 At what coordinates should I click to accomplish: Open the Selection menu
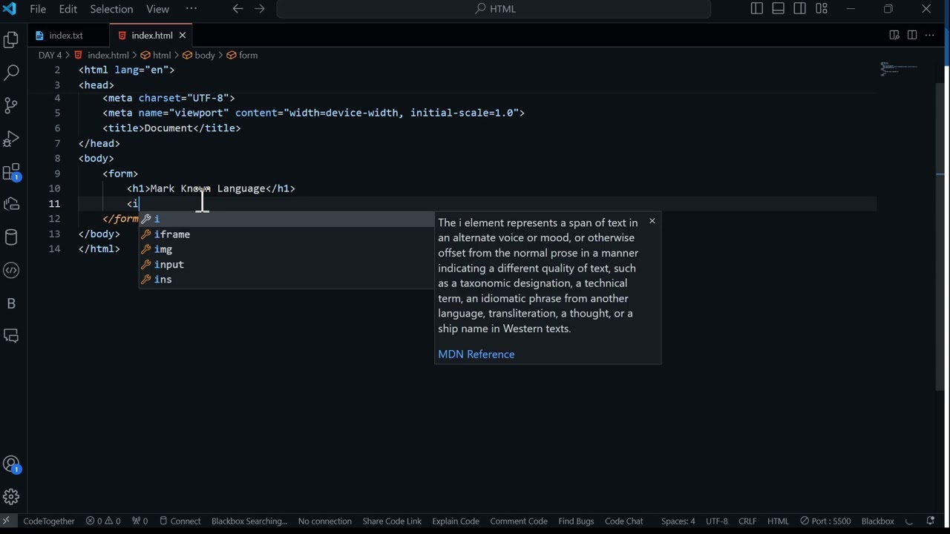tap(111, 9)
